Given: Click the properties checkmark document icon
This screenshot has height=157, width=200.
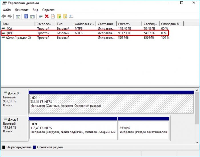Looking at the screenshot, I should [x=53, y=16].
